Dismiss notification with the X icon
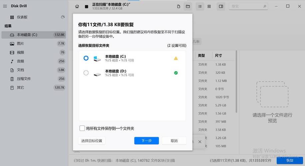 click(x=200, y=142)
